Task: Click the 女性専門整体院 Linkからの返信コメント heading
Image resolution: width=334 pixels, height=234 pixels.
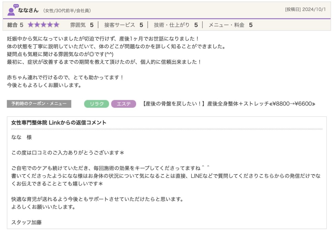Action: pyautogui.click(x=59, y=123)
